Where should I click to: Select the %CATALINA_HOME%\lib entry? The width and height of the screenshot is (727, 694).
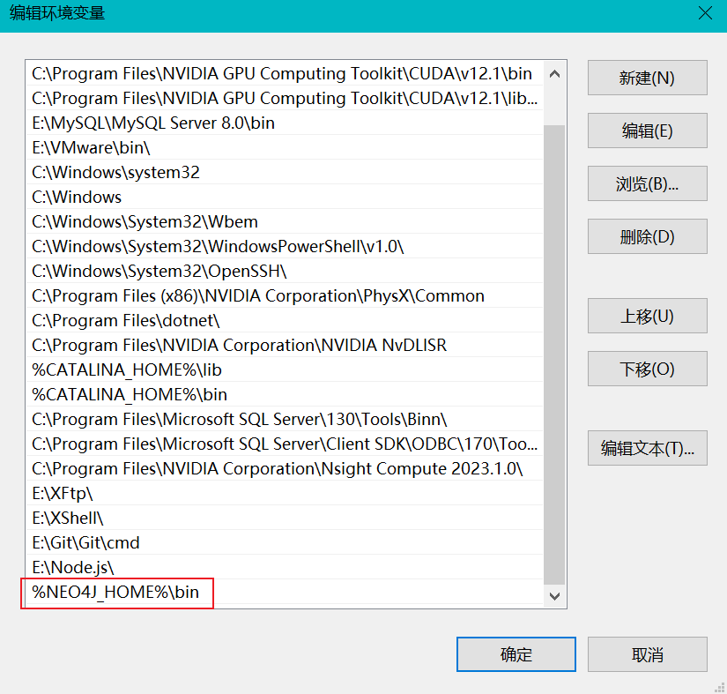pyautogui.click(x=129, y=370)
